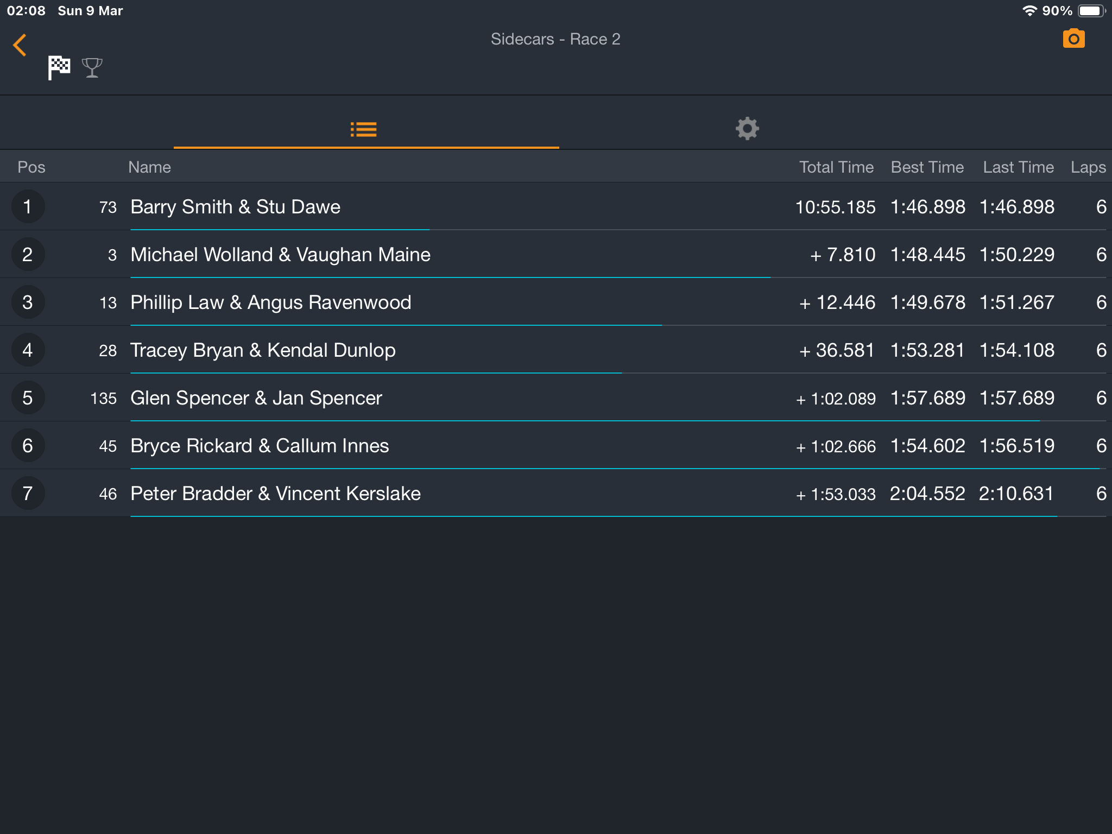Click competitor number 46
Image resolution: width=1112 pixels, height=834 pixels.
pos(108,494)
